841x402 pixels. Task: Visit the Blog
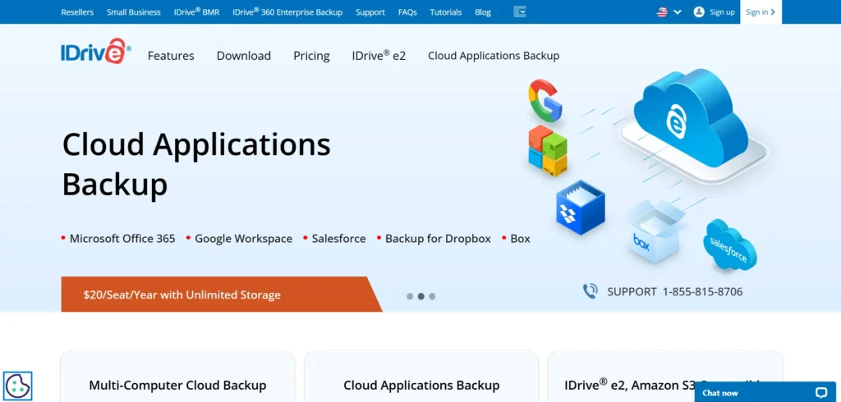coord(483,11)
